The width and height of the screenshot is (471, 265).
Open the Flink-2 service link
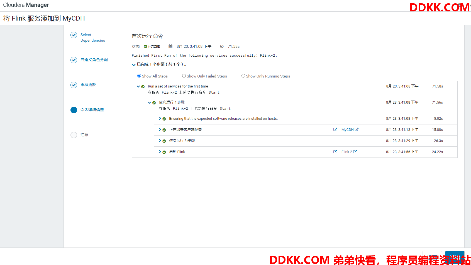(x=349, y=152)
